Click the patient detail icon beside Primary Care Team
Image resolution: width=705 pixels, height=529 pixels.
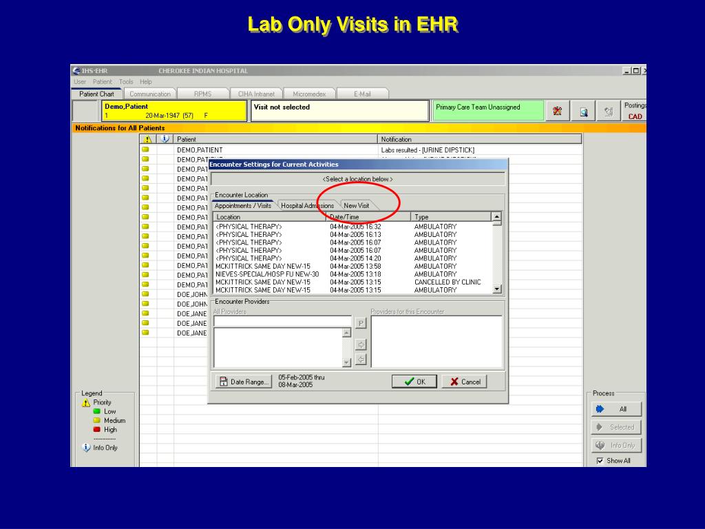coord(558,111)
